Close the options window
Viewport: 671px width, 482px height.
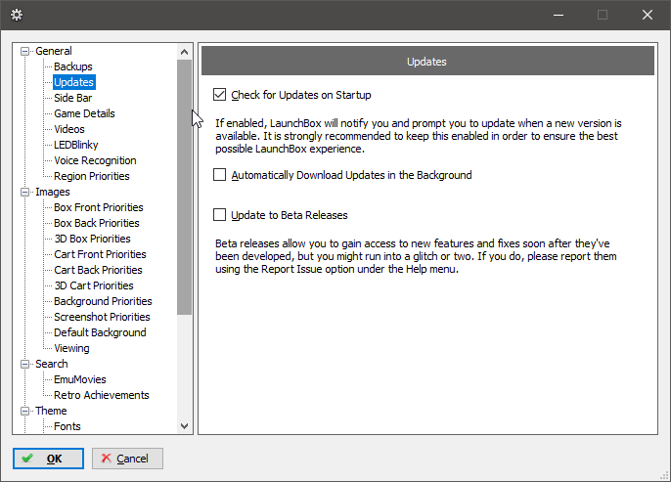[648, 15]
